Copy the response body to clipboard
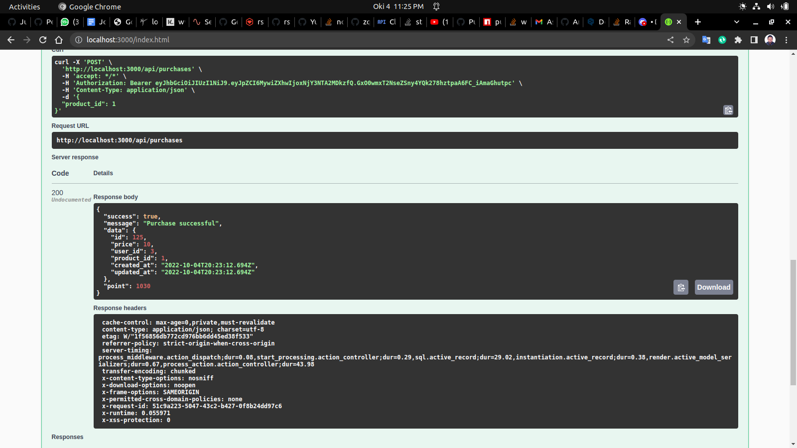Screen dimensions: 797x448 point(681,287)
